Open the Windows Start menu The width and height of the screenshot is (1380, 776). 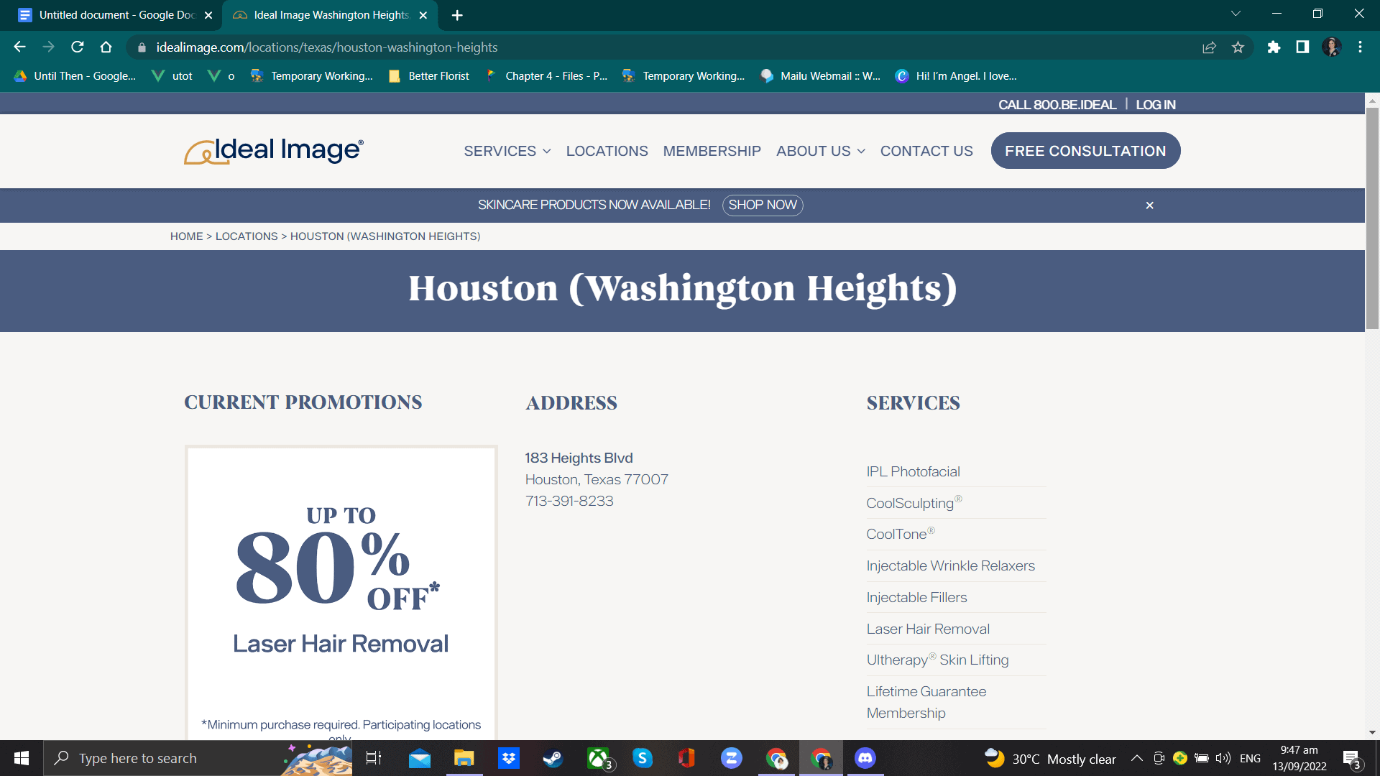pyautogui.click(x=22, y=758)
